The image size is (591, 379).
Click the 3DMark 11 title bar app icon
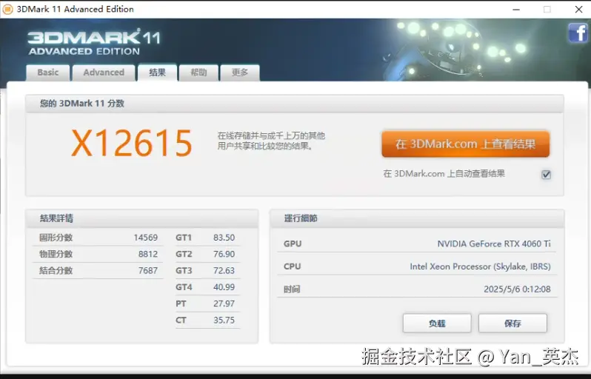(7, 9)
